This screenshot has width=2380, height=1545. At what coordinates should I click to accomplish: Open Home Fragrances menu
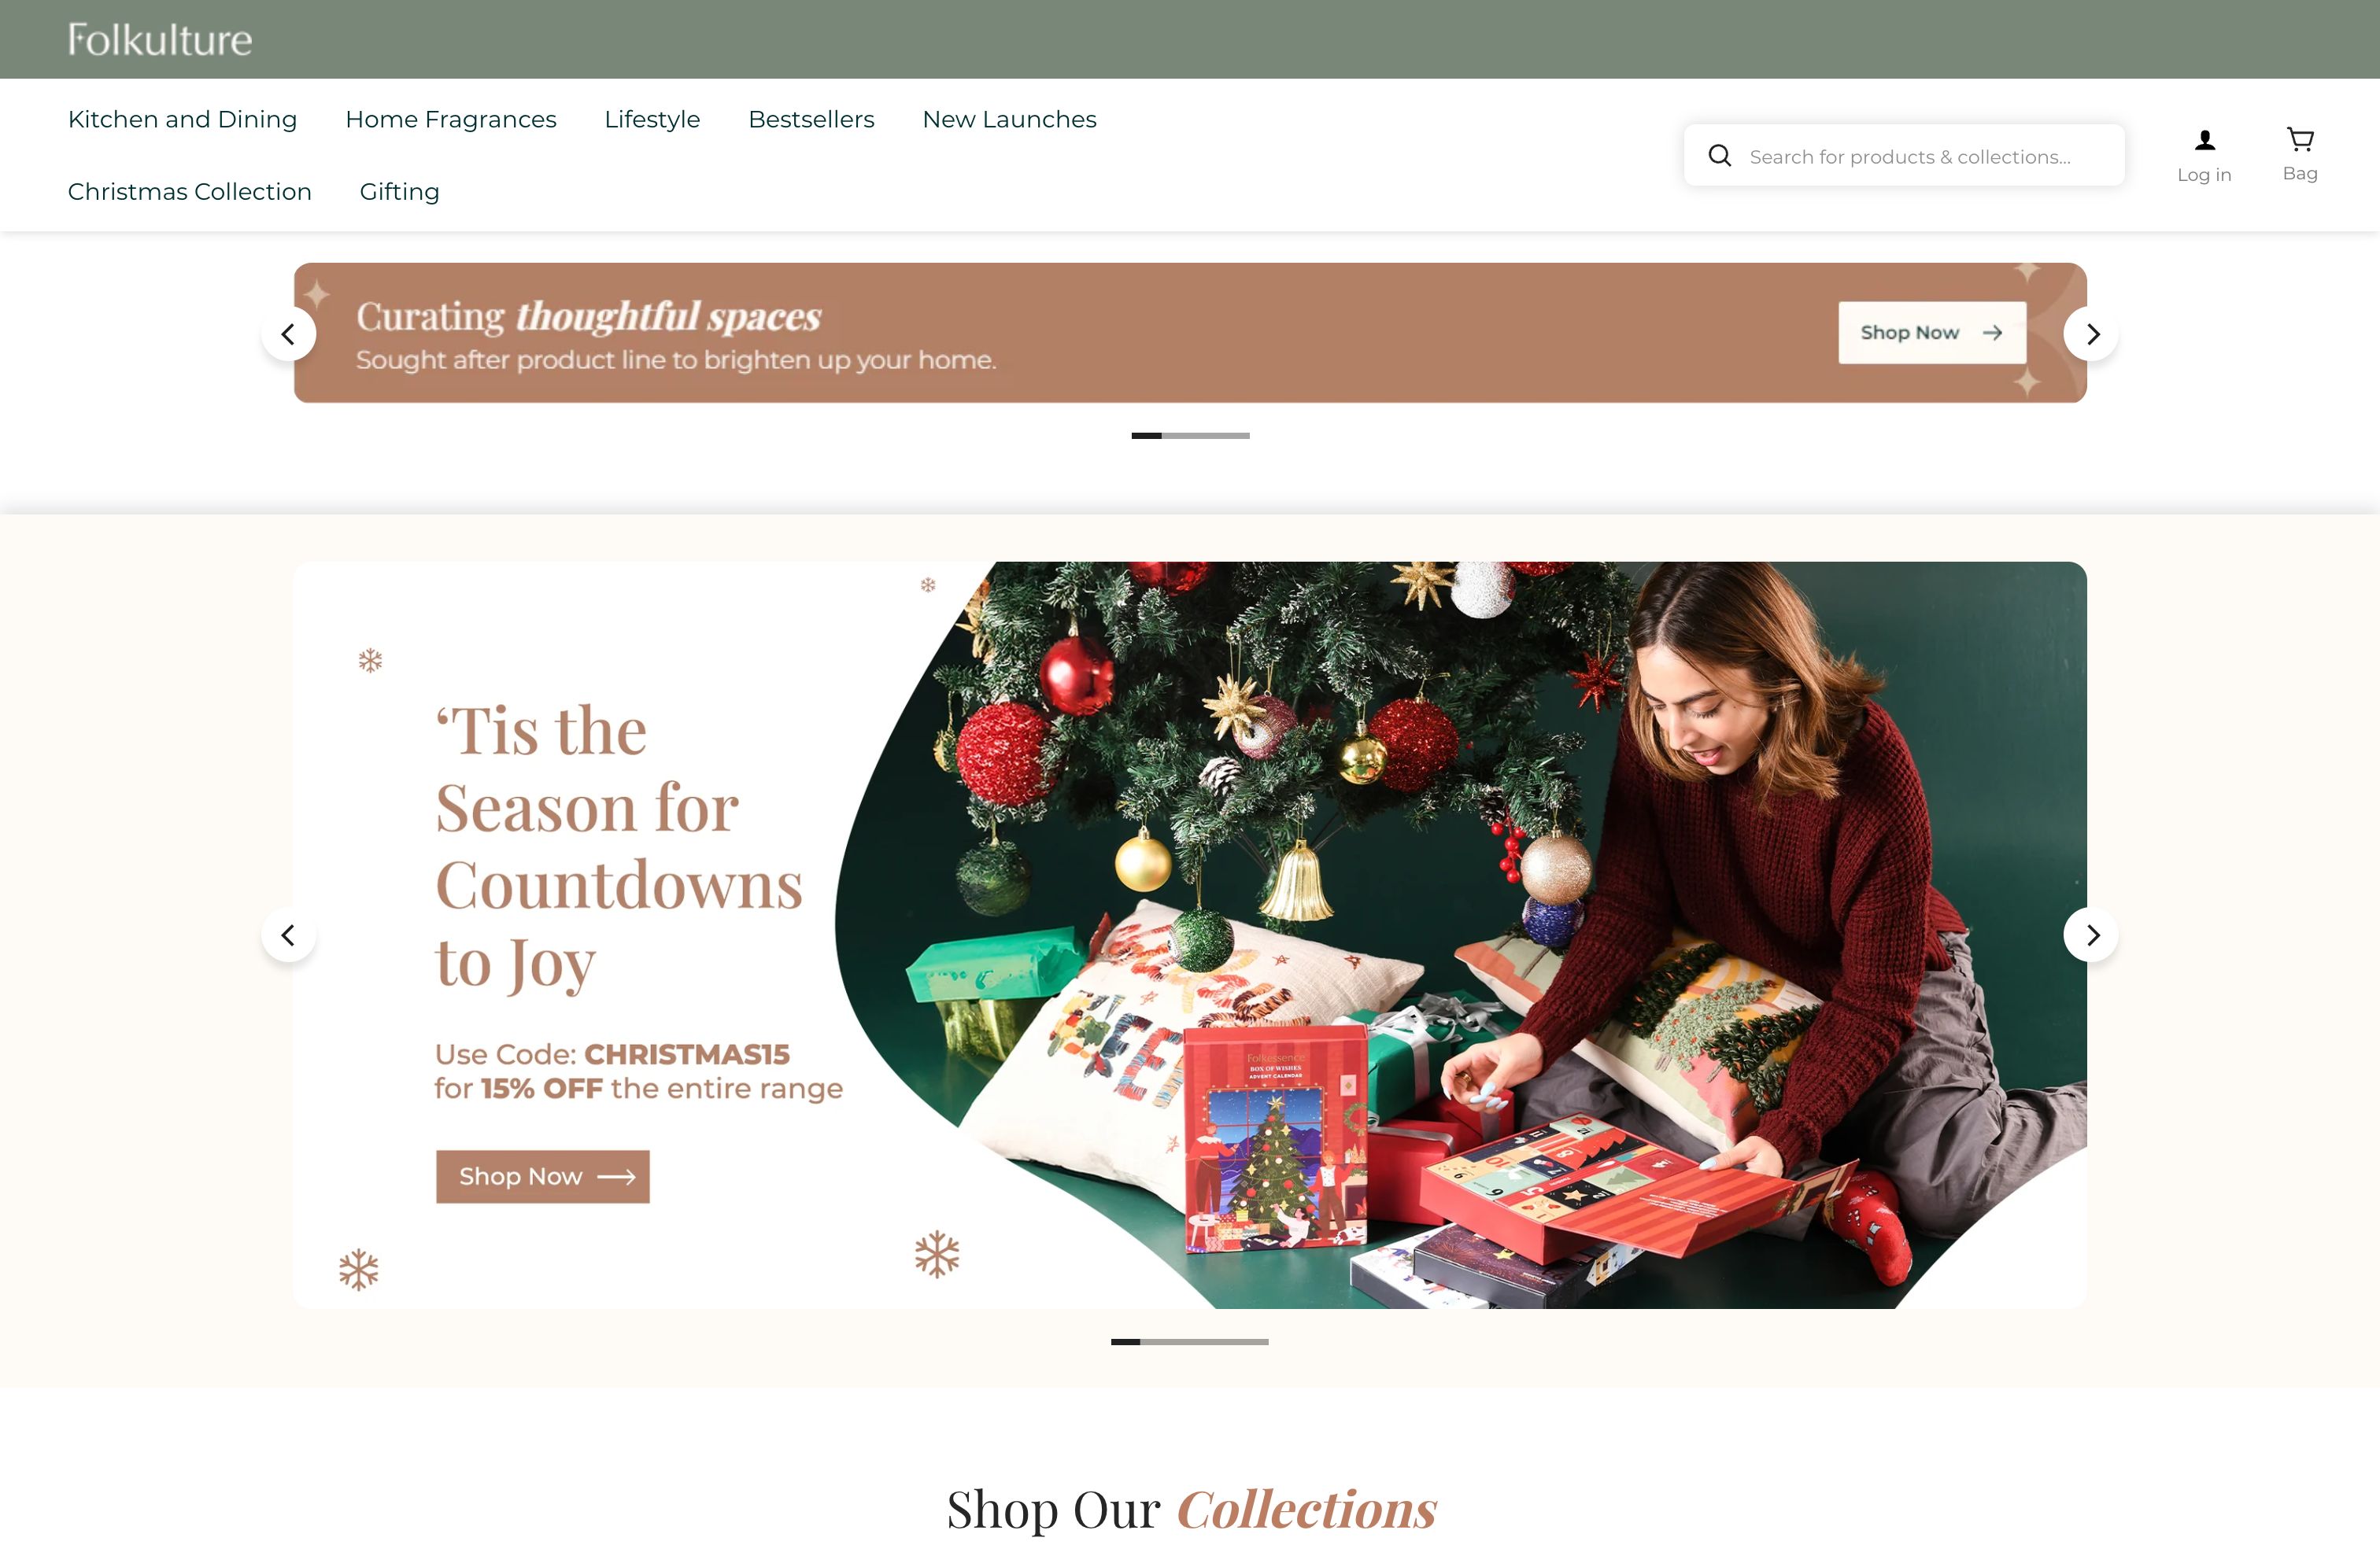click(x=450, y=120)
